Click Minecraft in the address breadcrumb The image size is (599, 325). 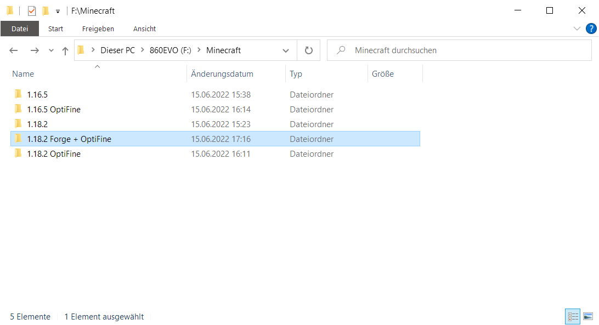(223, 50)
